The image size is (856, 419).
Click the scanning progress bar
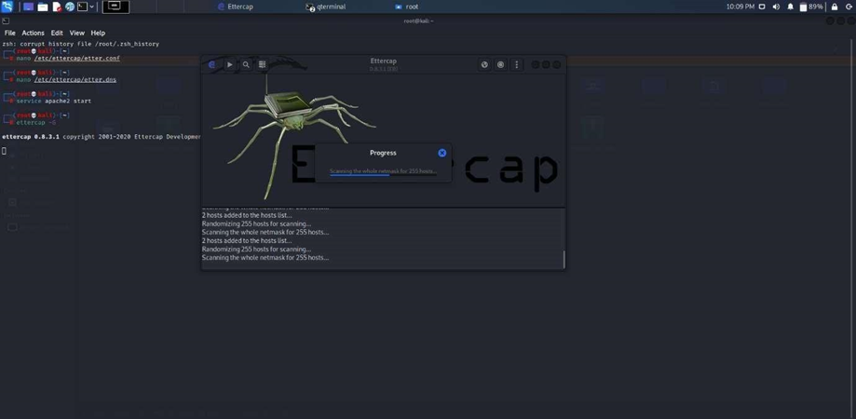click(383, 175)
